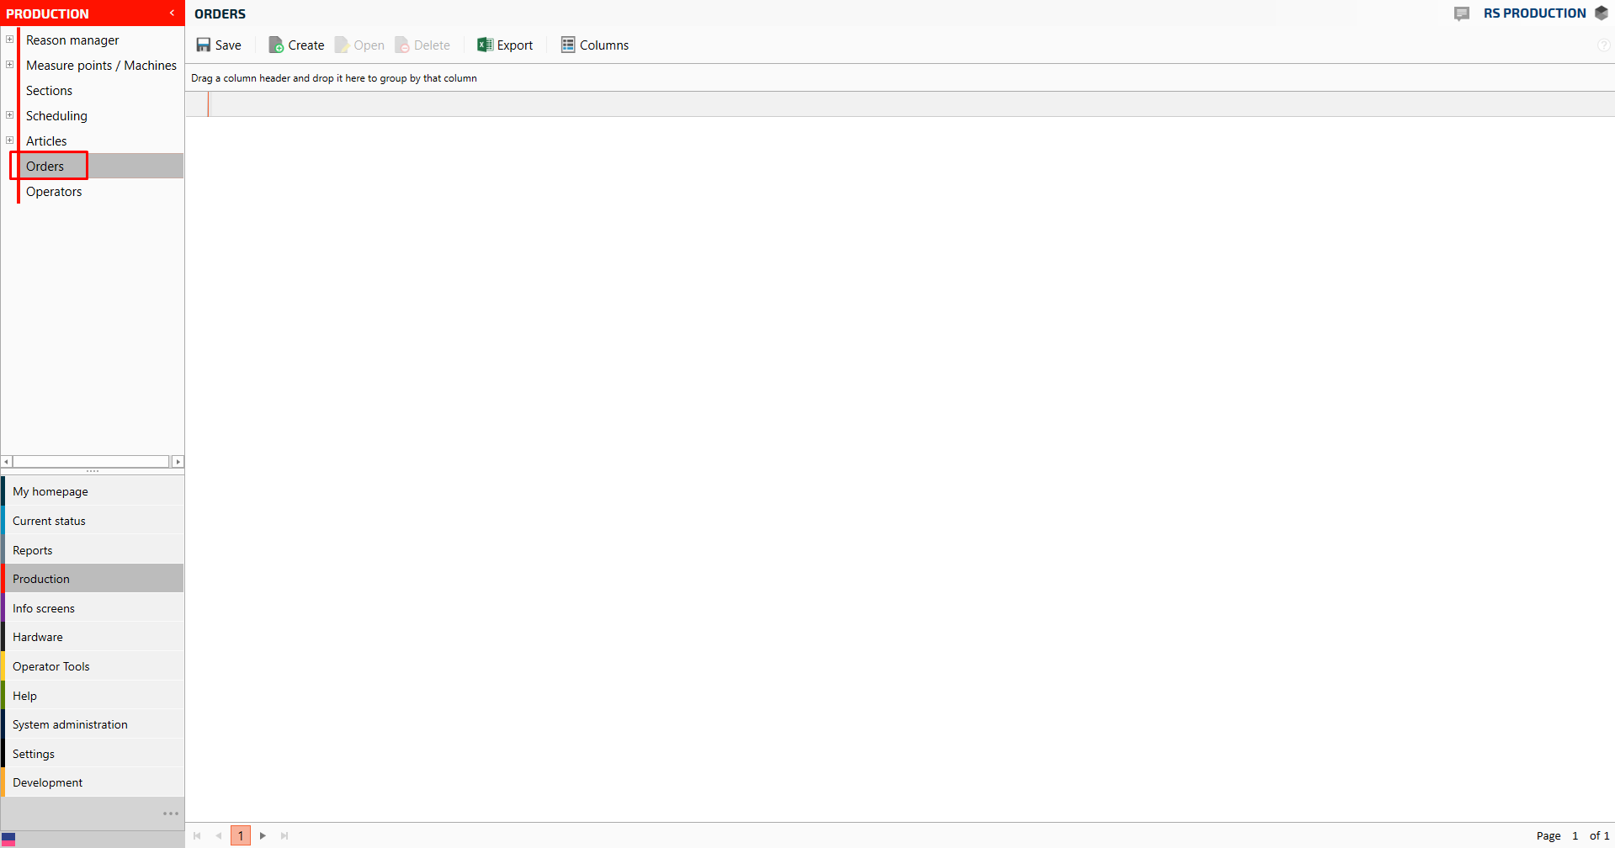
Task: Select Operators in the tree
Action: point(54,192)
